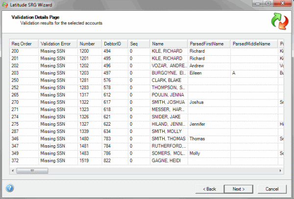Select Req Order cell 372

(24, 161)
